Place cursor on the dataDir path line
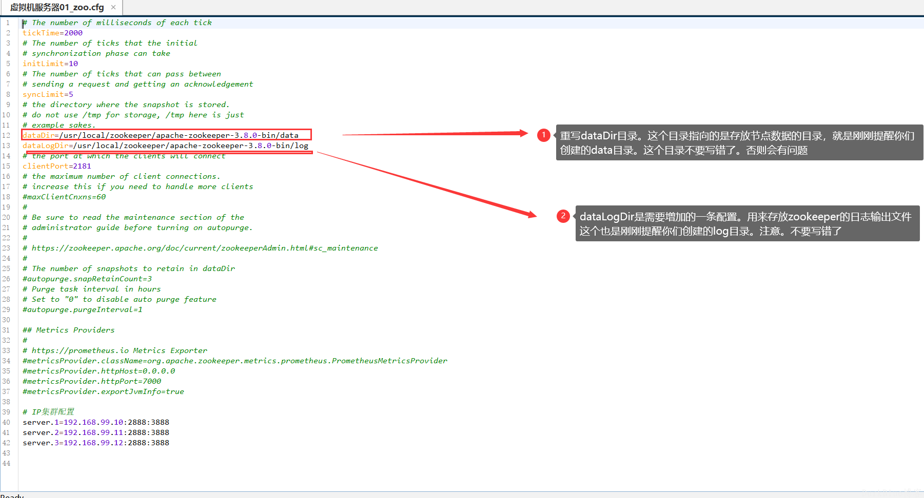The height and width of the screenshot is (498, 924). click(x=161, y=135)
